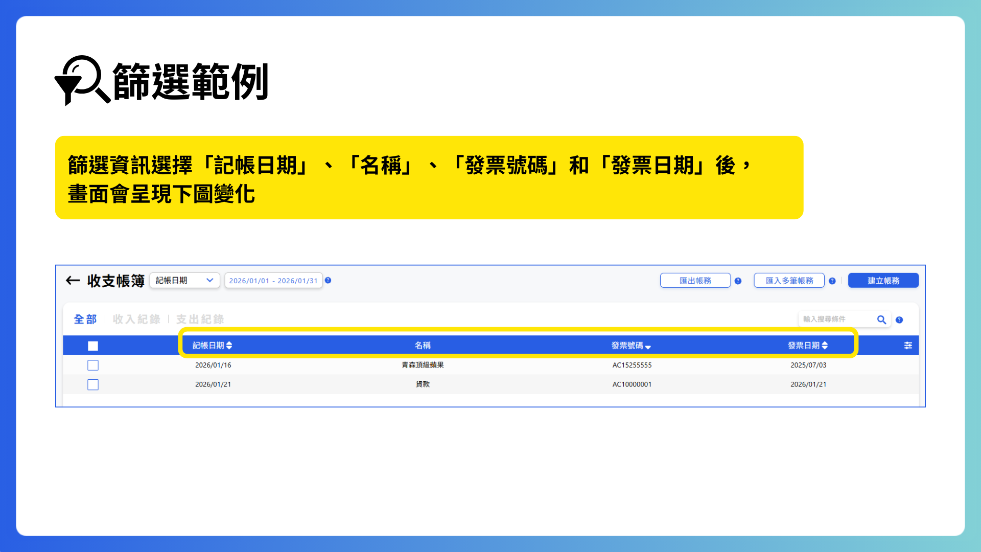Viewport: 981px width, 552px height.
Task: Open the 記帳日期 filter dropdown
Action: pos(184,280)
